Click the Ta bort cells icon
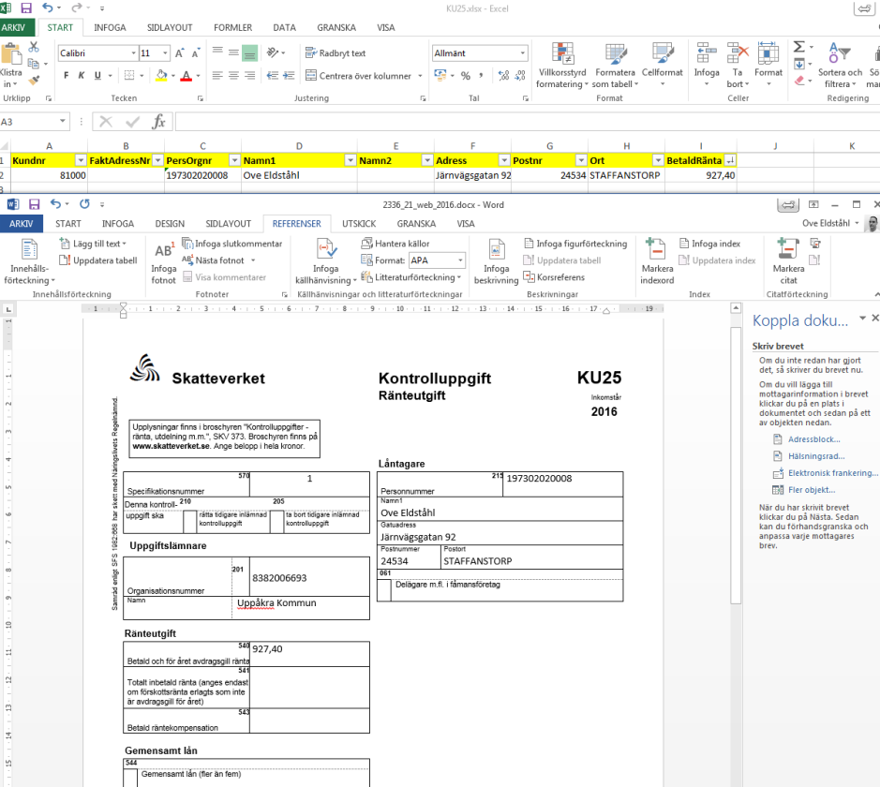Viewport: 880px width, 787px height. coord(738,53)
